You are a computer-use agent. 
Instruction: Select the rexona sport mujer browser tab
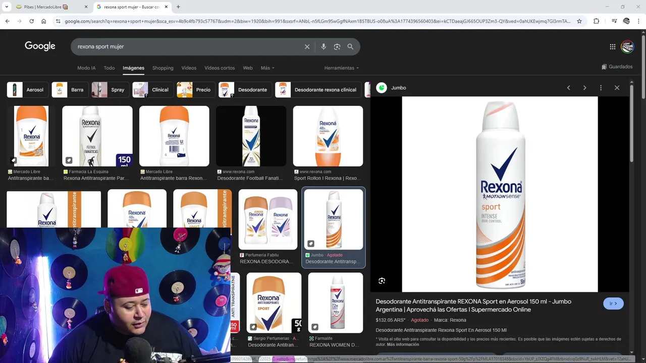131,7
